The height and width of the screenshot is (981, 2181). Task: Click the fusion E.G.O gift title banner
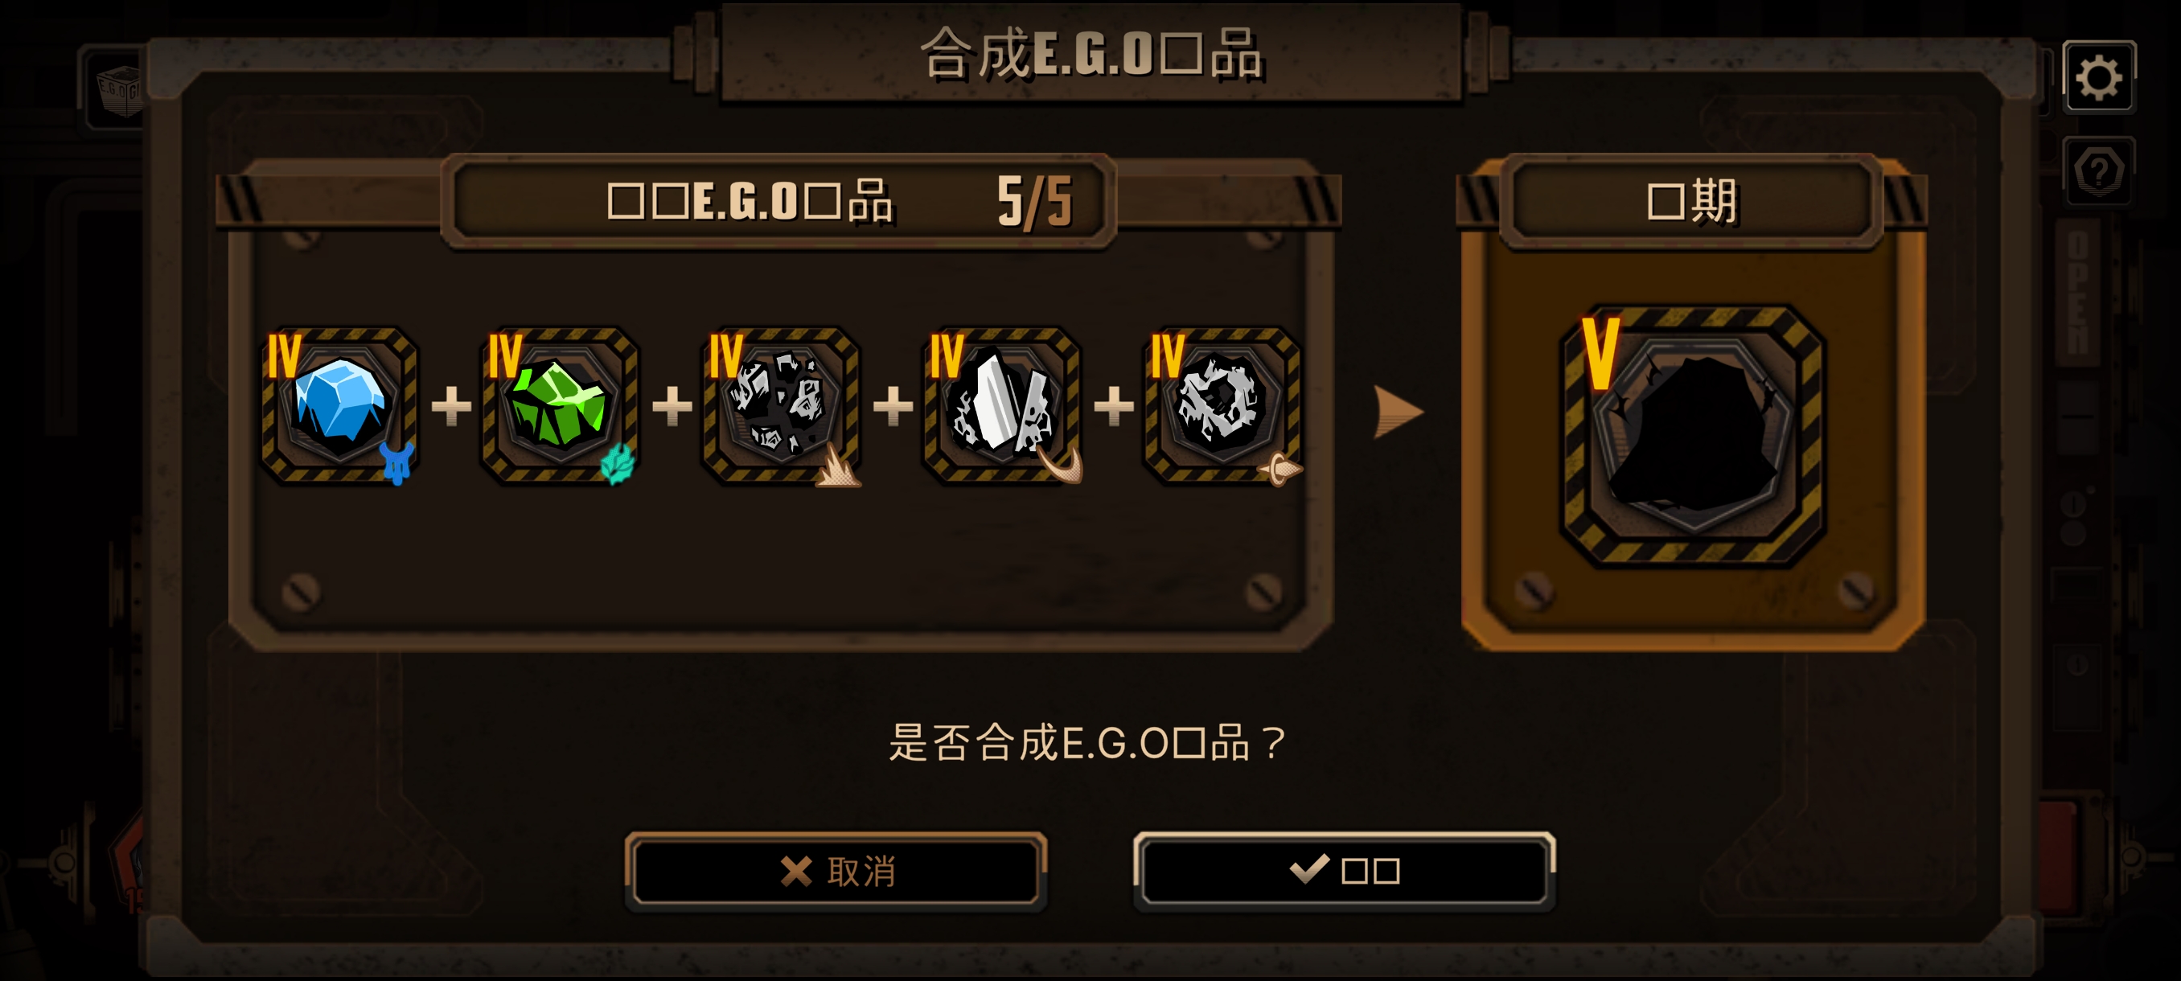(x=1091, y=53)
